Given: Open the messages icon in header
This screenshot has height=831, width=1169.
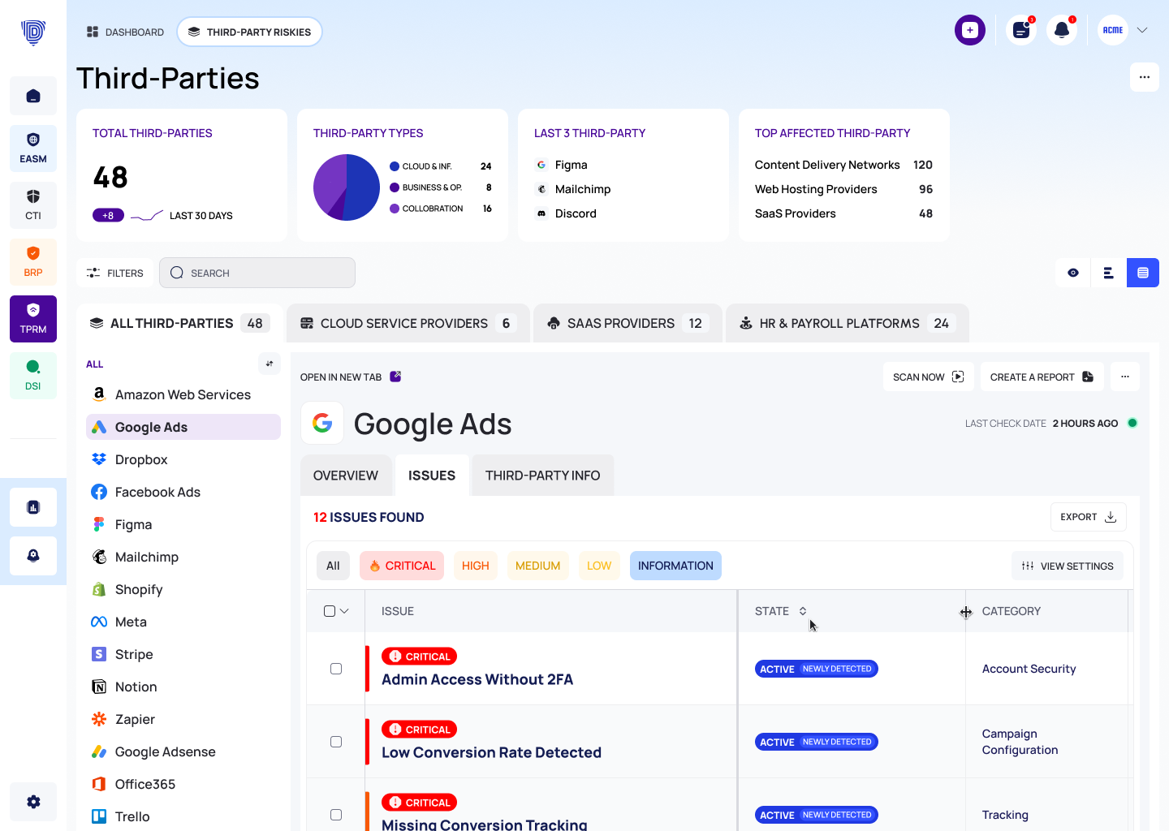Looking at the screenshot, I should pyautogui.click(x=1021, y=30).
